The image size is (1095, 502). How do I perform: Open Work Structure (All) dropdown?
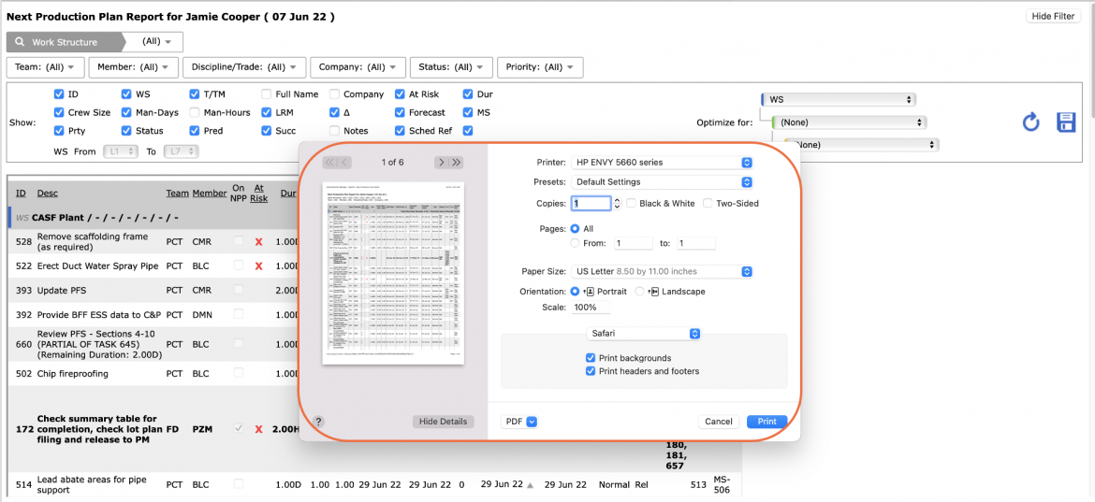click(156, 42)
